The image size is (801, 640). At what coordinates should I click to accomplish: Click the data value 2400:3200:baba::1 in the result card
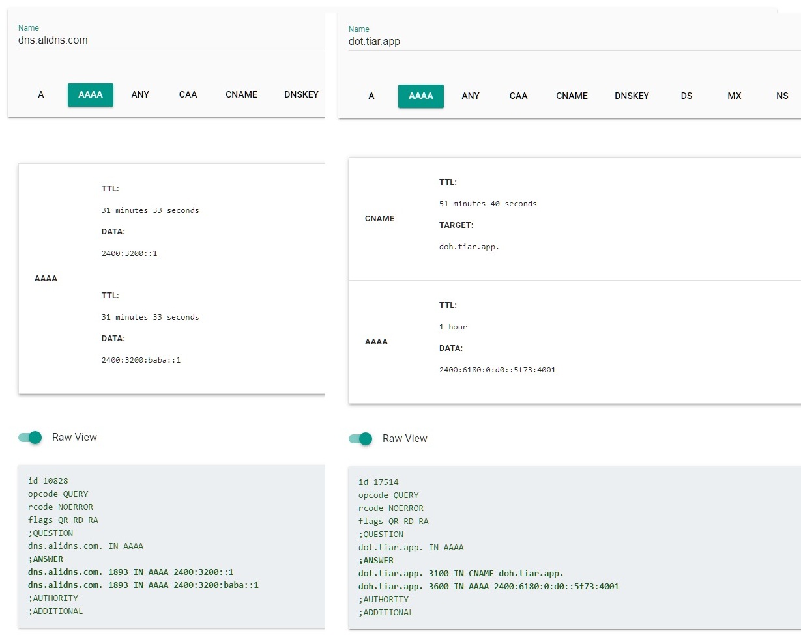point(141,360)
